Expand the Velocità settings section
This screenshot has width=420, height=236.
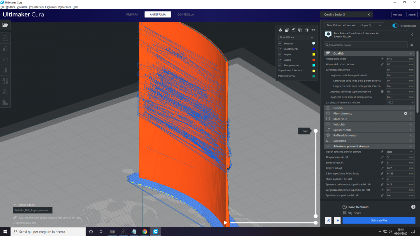[369, 124]
